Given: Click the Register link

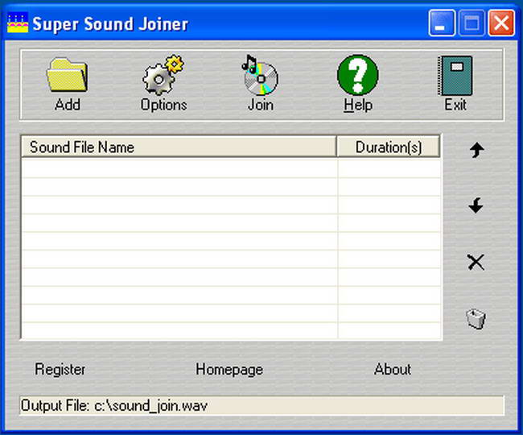Looking at the screenshot, I should 60,370.
